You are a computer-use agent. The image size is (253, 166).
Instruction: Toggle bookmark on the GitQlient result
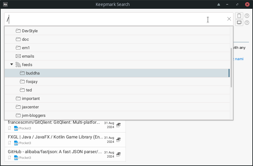[x=10, y=128]
